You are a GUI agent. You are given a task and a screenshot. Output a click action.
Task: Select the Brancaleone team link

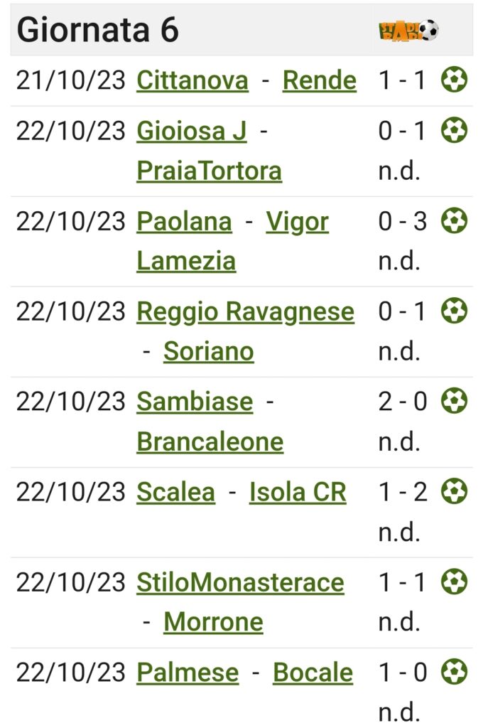(210, 441)
